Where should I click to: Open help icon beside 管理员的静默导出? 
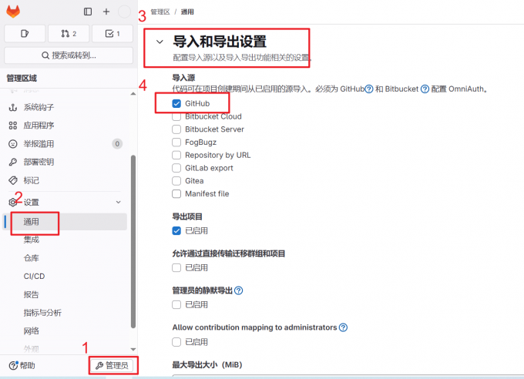[x=238, y=290]
